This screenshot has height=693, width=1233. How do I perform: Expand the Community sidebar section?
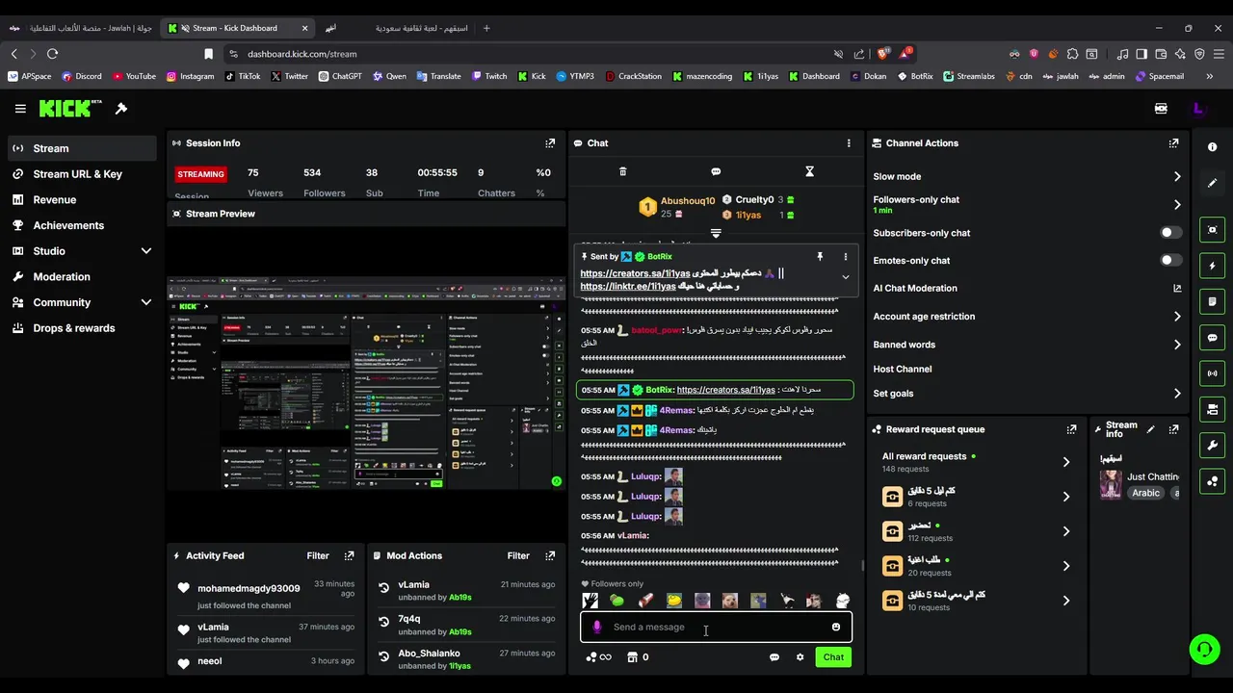[146, 302]
